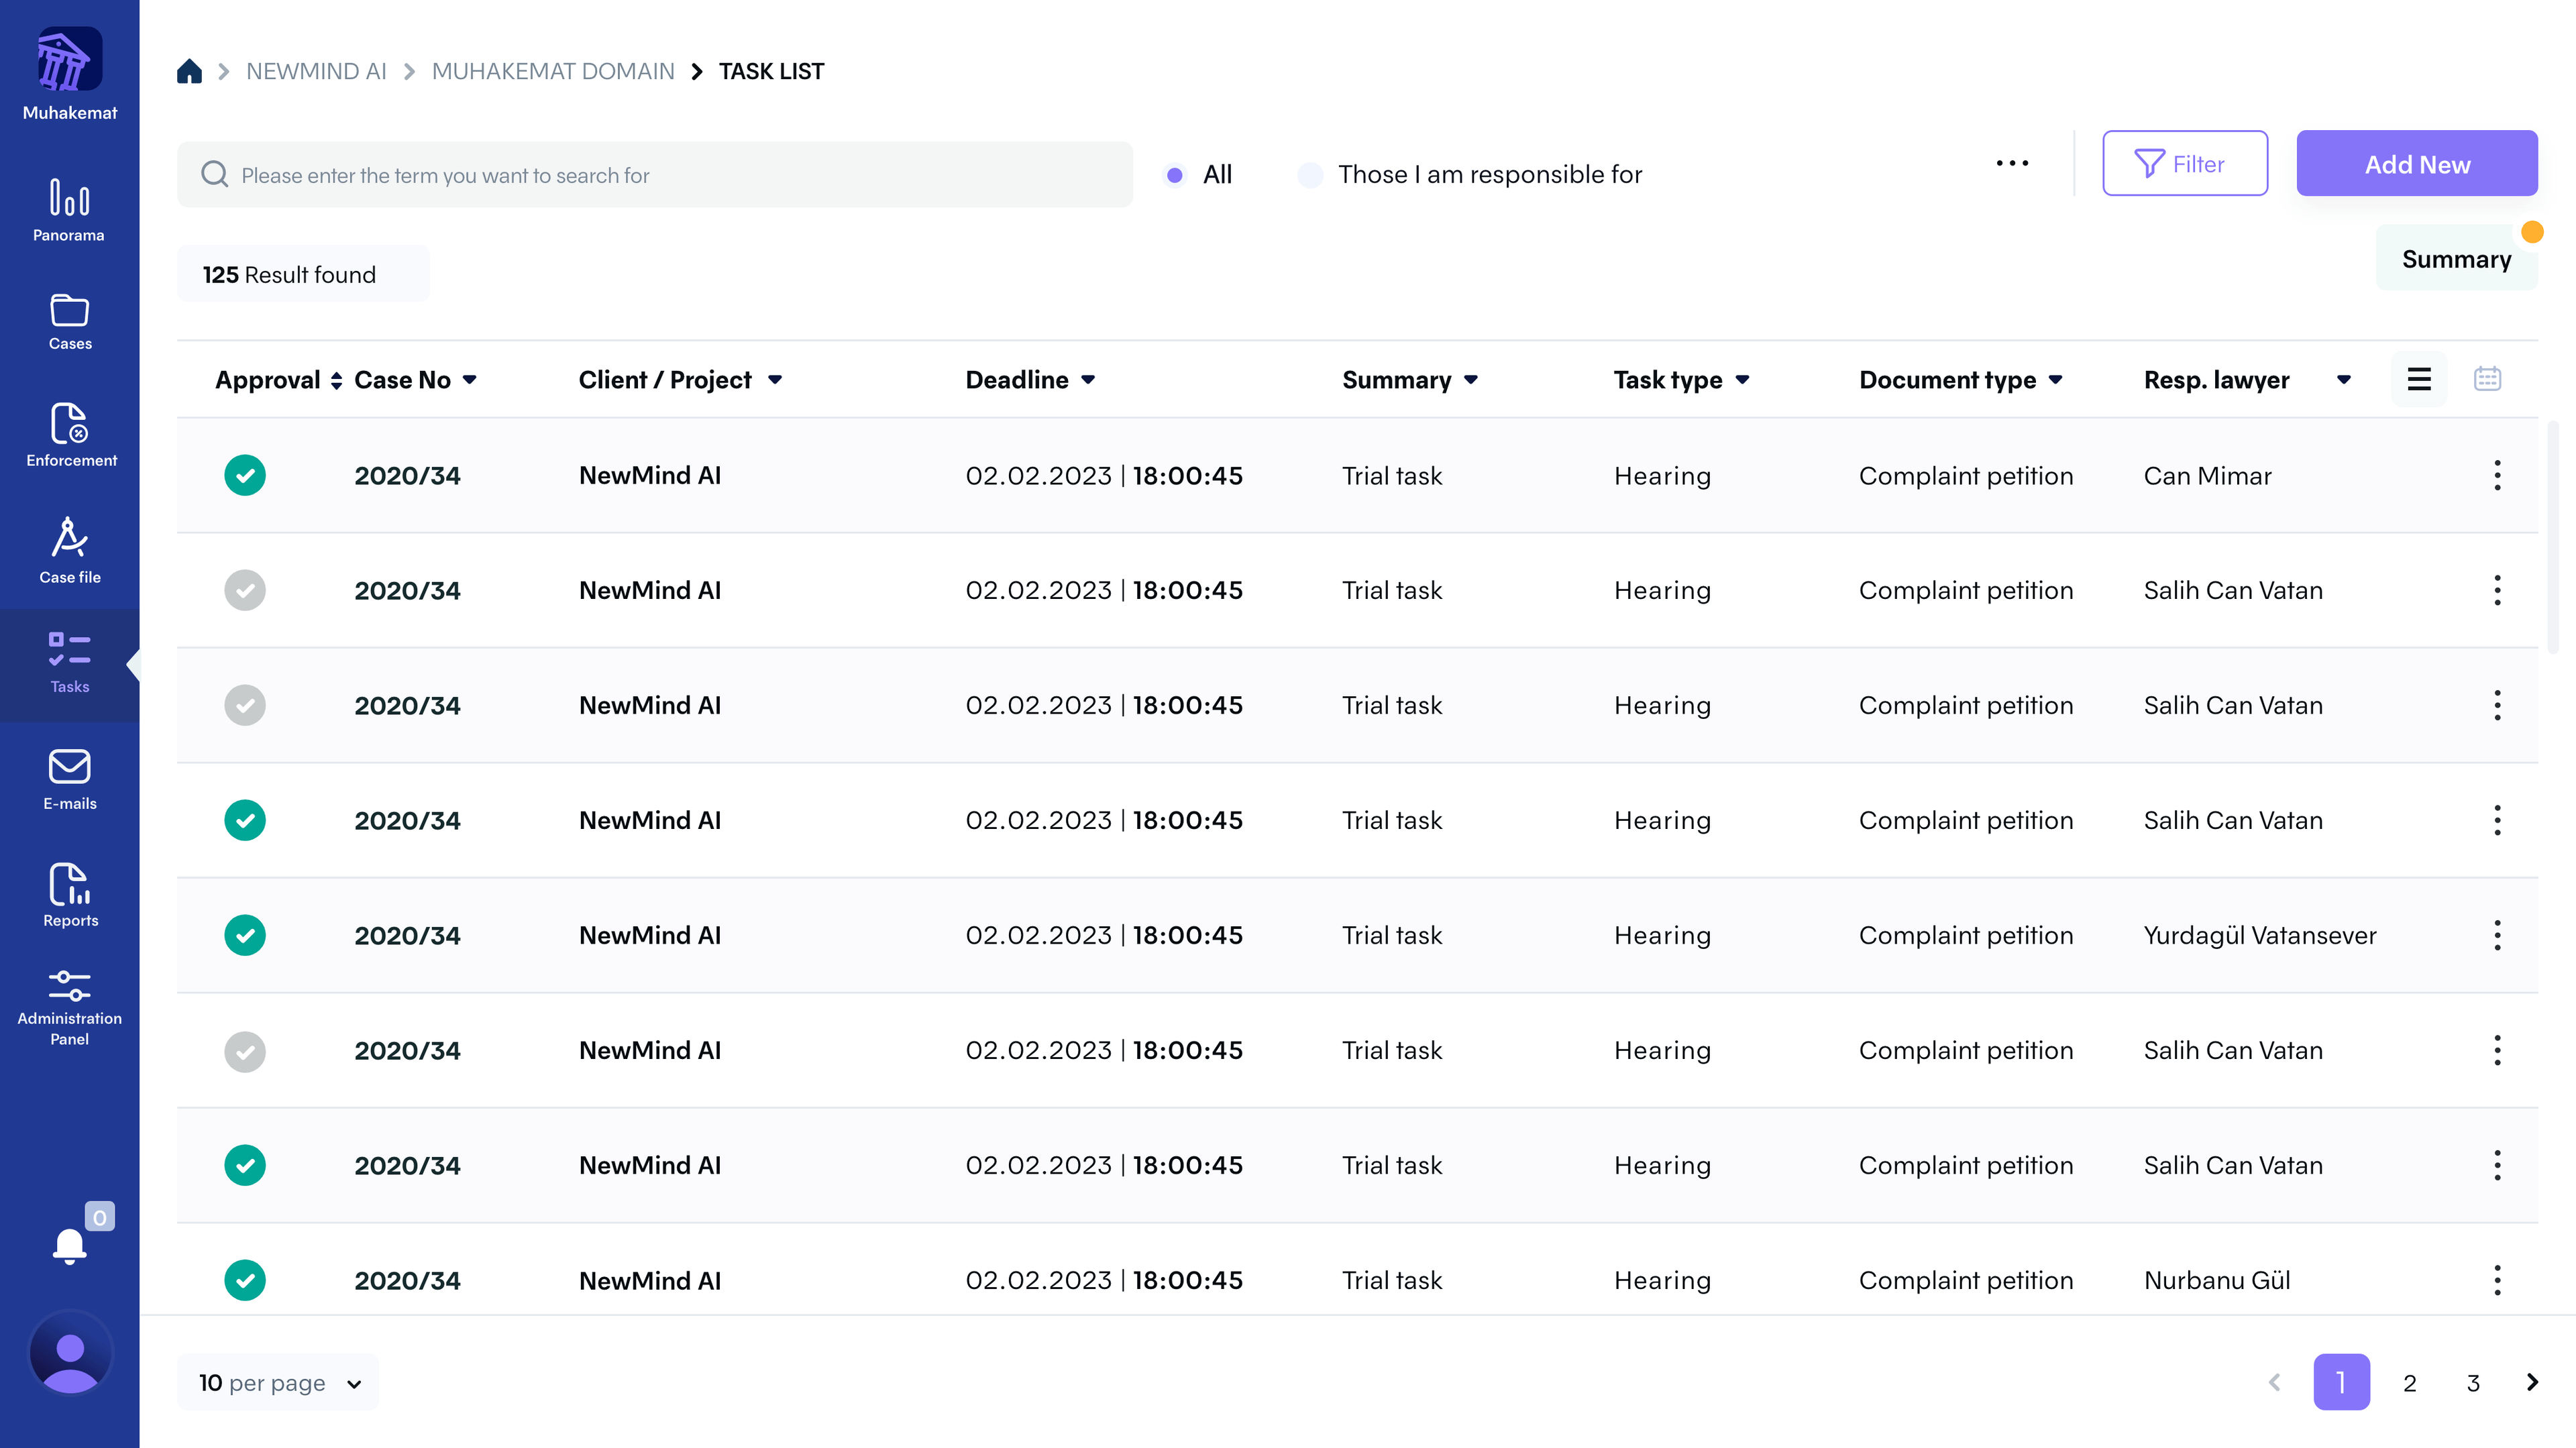Go to page 2 of results
Screen dimensions: 2576x1448
point(2409,1382)
